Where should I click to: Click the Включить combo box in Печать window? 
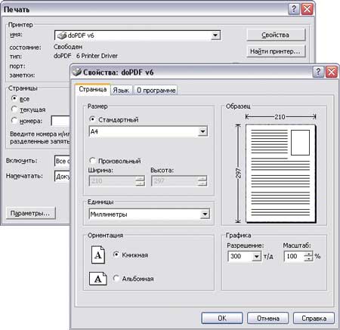tap(62, 161)
